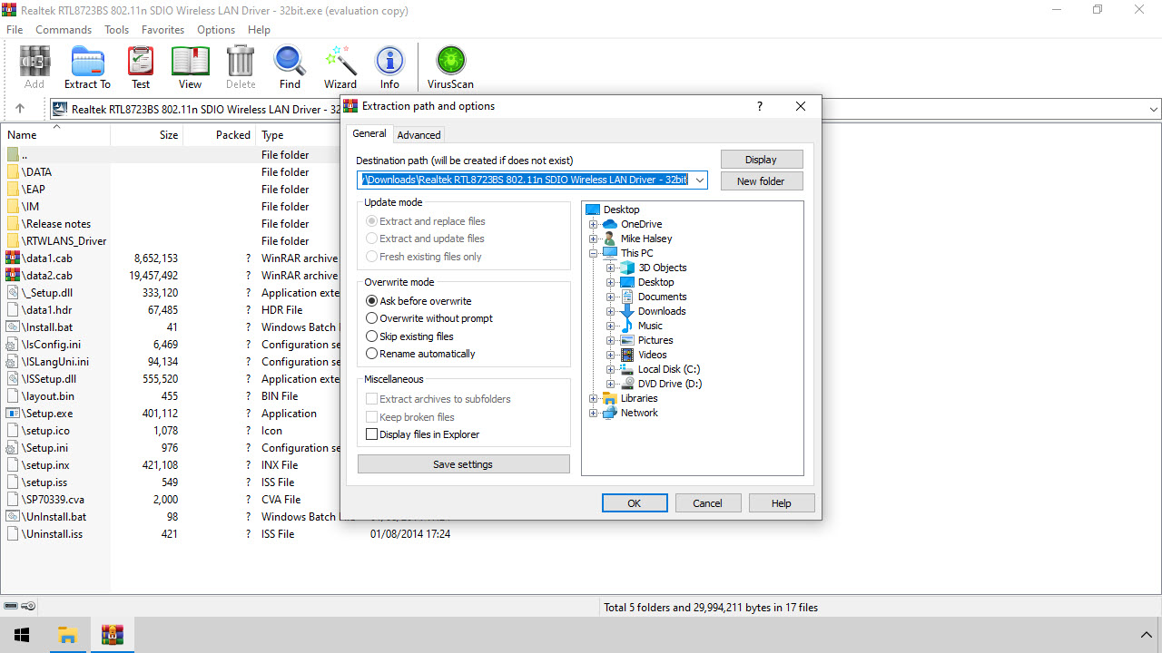Click the 3D Objects icon in tree
1162x653 pixels.
(627, 268)
